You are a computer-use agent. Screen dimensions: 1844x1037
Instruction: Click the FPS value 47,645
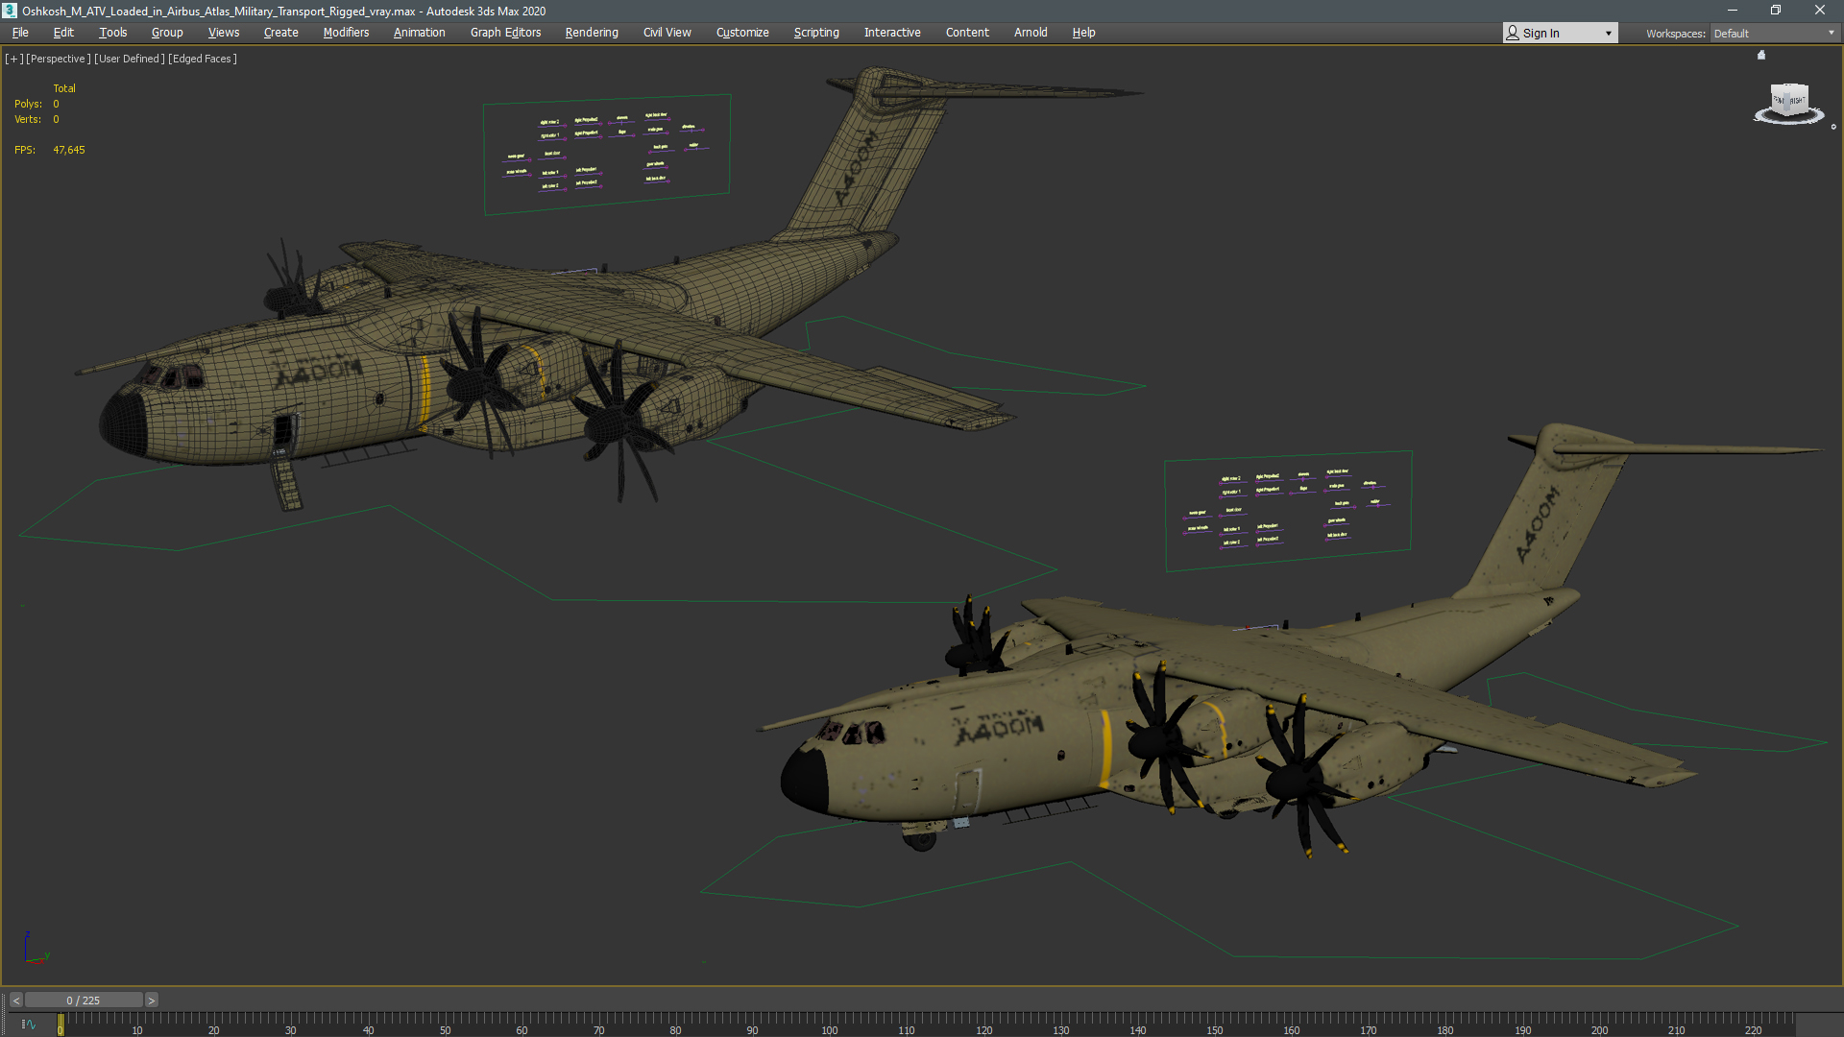pyautogui.click(x=69, y=151)
